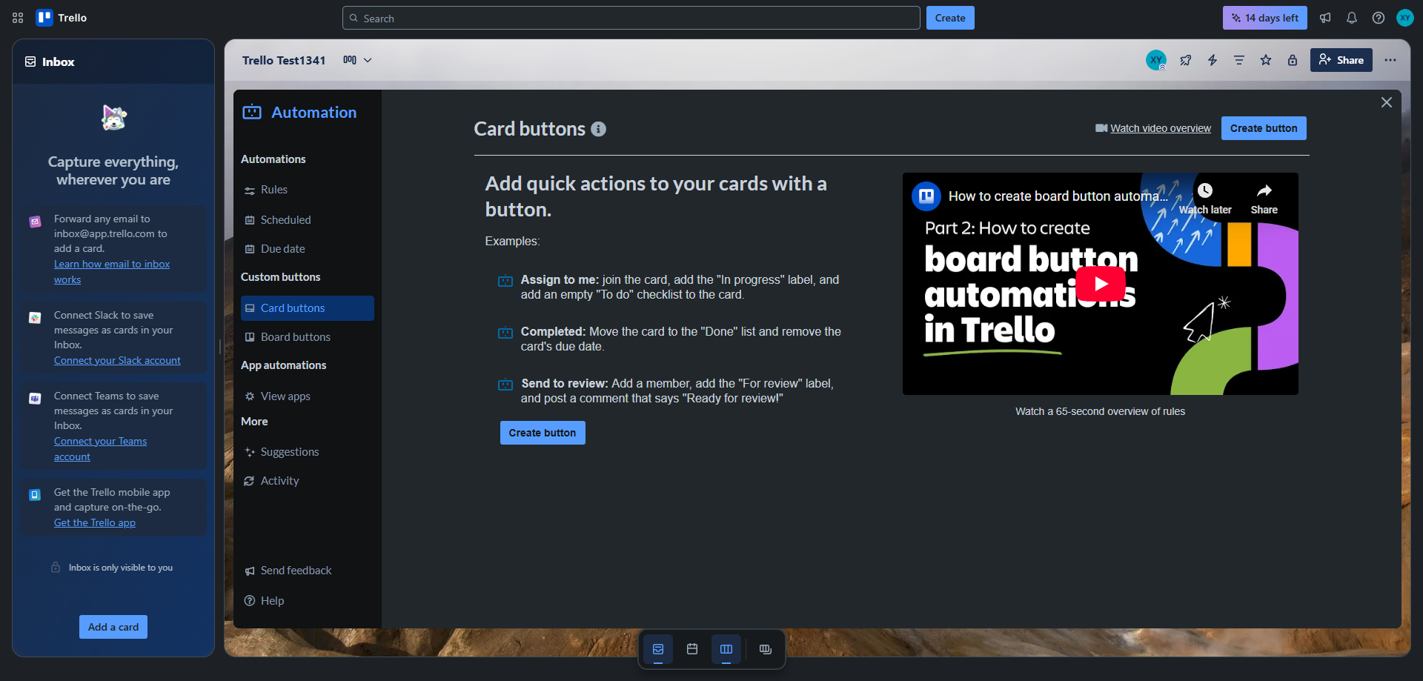Toggle the Inbox view in bottom bar
The width and height of the screenshot is (1423, 681).
tap(658, 649)
